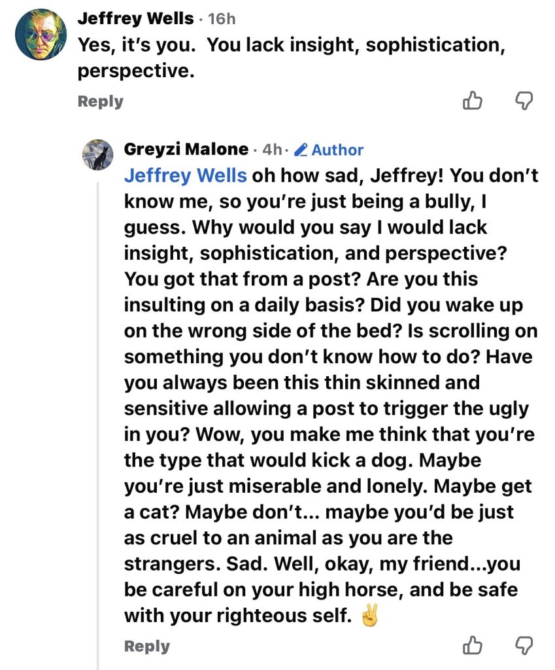Open the Greyzi Malone username link
This screenshot has height=670, width=555.
[186, 150]
